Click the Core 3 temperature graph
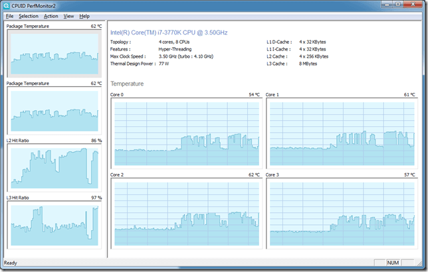The width and height of the screenshot is (428, 272). 342,214
